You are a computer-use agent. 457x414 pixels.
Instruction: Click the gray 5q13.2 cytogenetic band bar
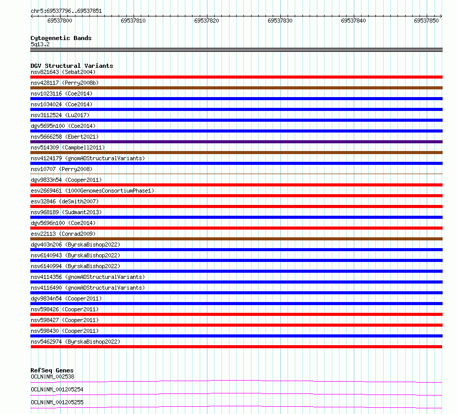(x=236, y=50)
